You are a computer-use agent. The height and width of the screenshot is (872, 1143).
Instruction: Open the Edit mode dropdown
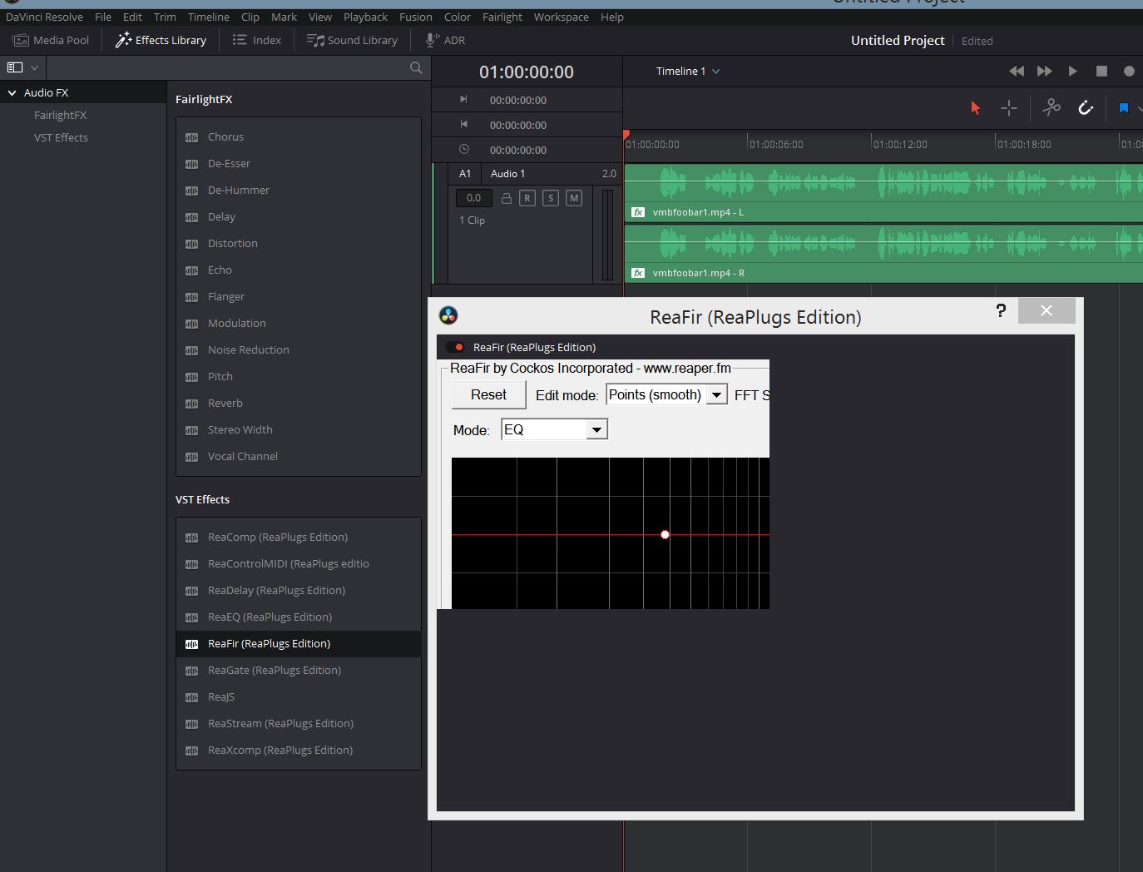click(x=667, y=394)
